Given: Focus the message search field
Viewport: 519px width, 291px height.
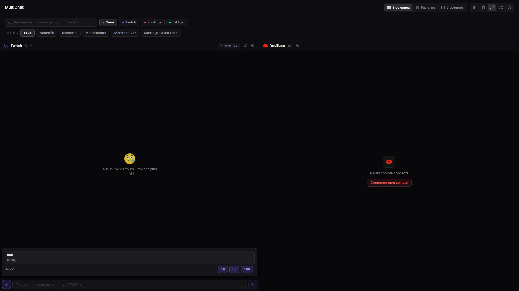Looking at the screenshot, I should 51,22.
